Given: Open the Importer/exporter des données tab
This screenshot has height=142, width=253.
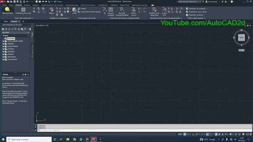Looking at the screenshot, I should coord(52,5).
